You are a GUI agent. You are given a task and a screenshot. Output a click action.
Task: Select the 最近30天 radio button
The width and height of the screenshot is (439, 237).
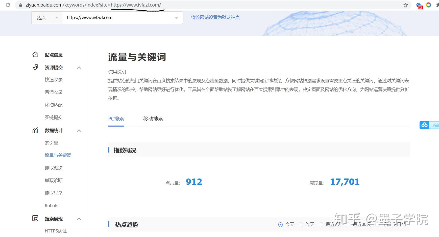click(x=348, y=225)
